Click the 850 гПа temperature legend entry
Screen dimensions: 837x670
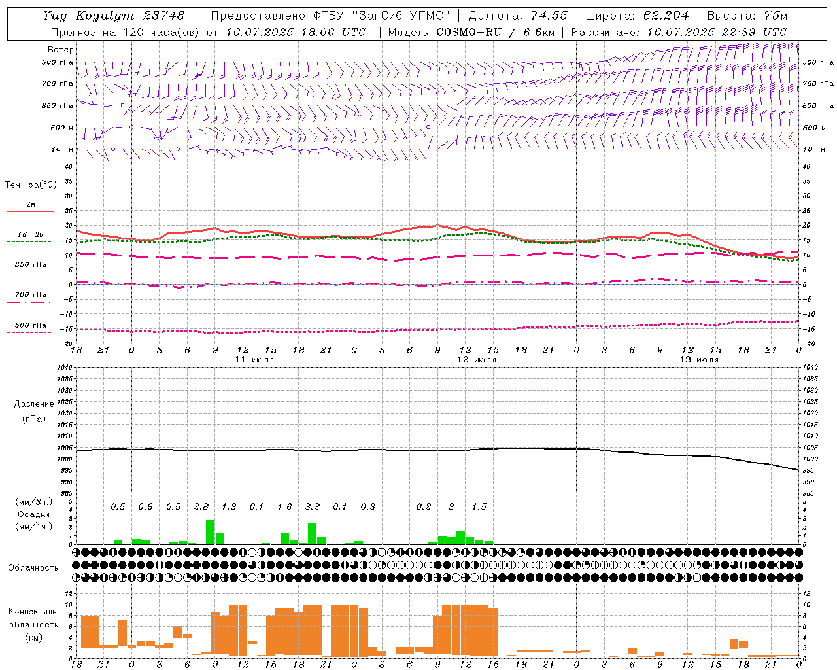click(x=31, y=264)
